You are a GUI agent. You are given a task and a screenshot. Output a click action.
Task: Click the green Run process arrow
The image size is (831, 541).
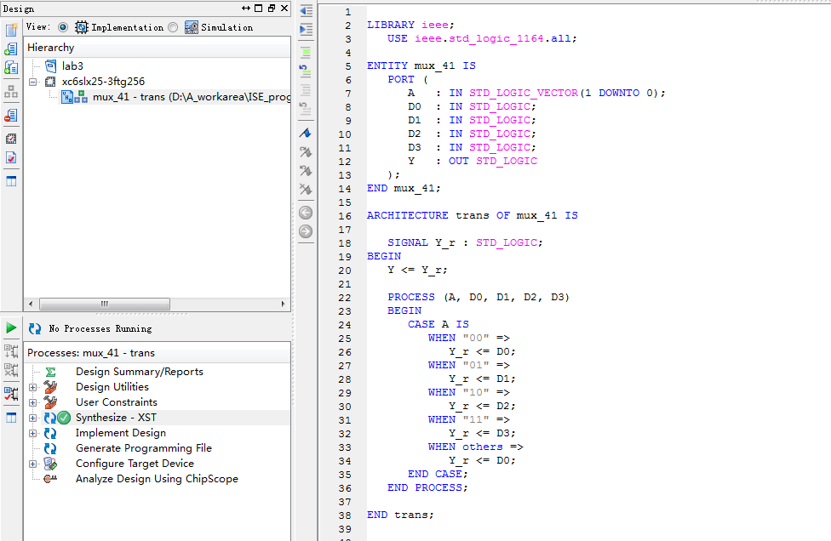(x=11, y=327)
